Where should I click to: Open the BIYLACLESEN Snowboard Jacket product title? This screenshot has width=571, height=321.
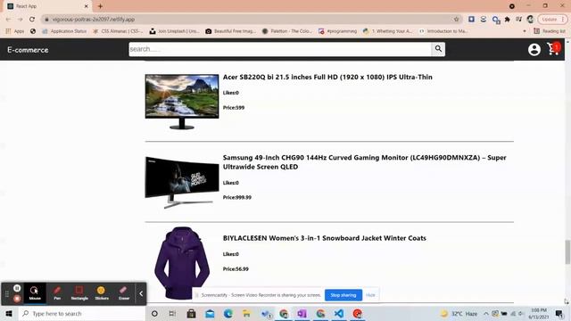(x=324, y=238)
